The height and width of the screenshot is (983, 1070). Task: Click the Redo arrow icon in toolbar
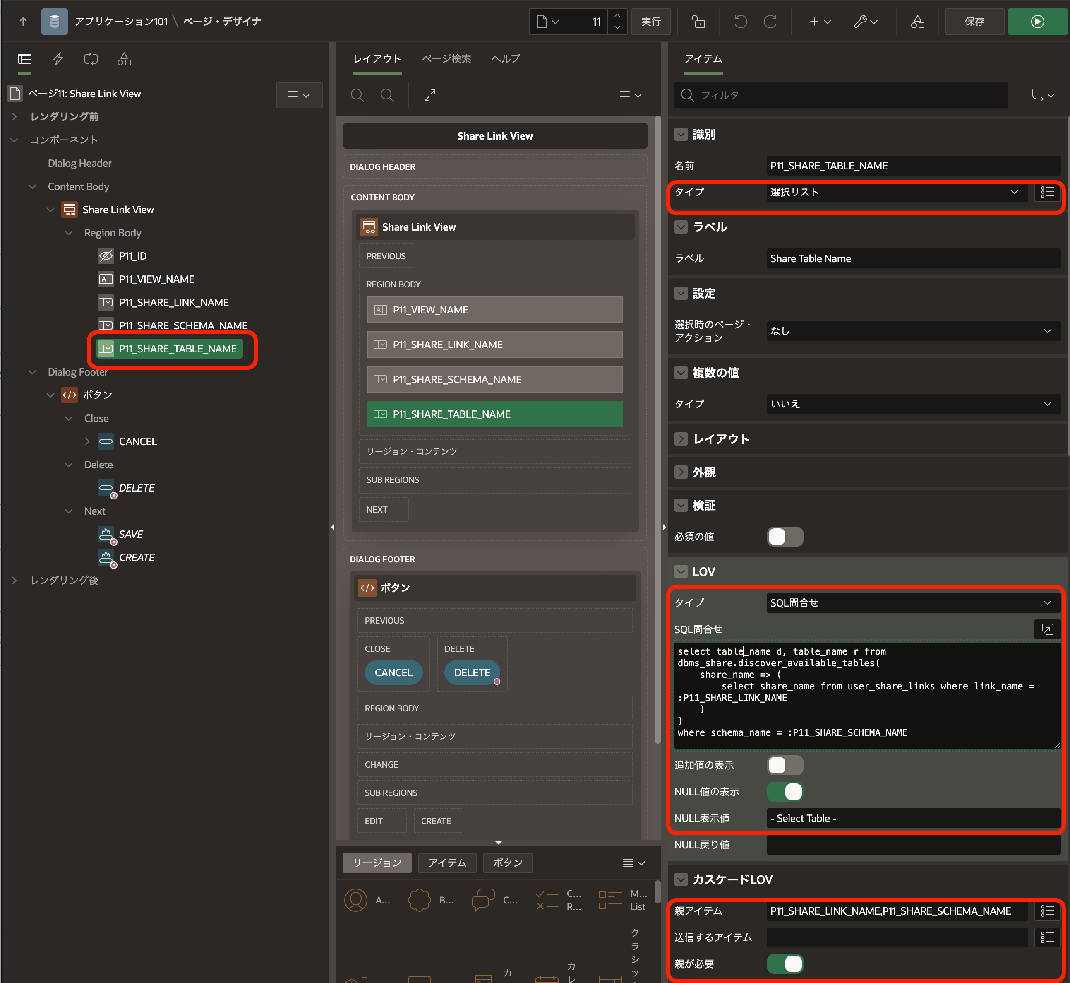tap(770, 21)
